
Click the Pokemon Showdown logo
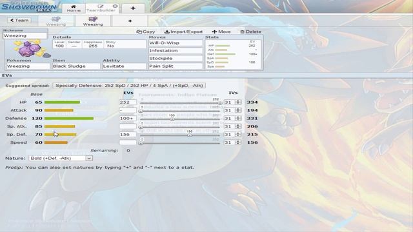click(29, 6)
